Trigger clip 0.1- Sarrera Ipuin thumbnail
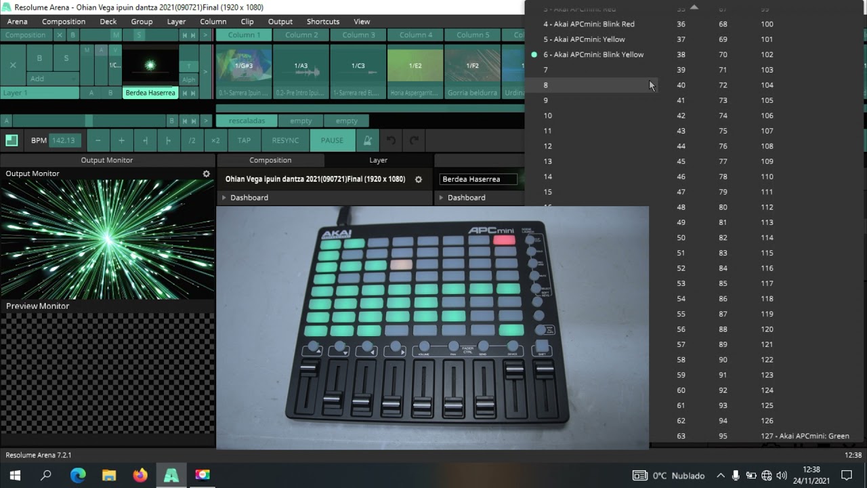This screenshot has height=488, width=867. [244, 66]
